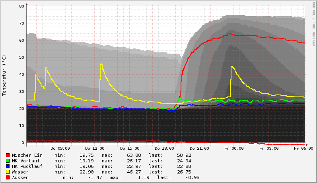317x183 pixels.
Task: Click the 0 value on the temperature axis
Action: [23, 143]
